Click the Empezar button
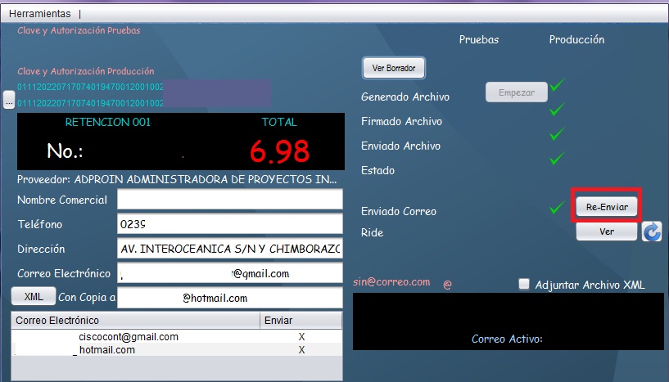This screenshot has width=669, height=382. (516, 92)
